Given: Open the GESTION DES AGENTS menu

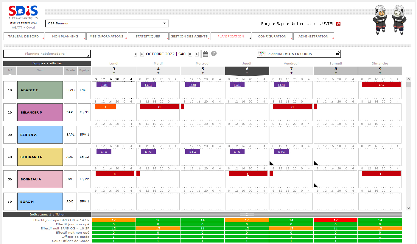Looking at the screenshot, I should coord(189,36).
